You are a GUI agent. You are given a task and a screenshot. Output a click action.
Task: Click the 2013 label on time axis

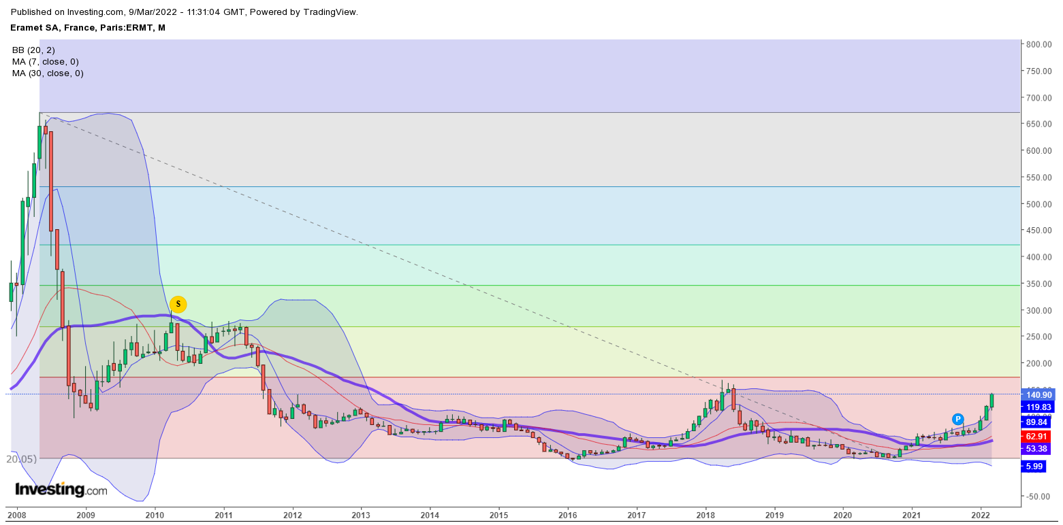tap(361, 514)
